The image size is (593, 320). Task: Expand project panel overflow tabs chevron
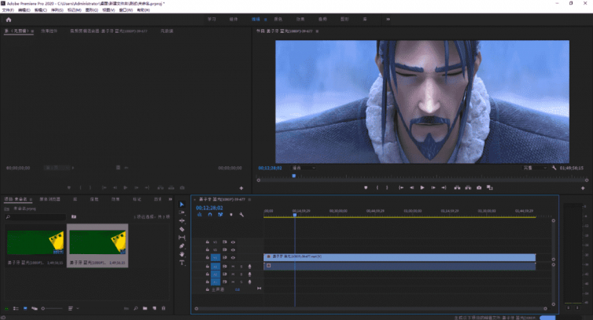(x=170, y=199)
